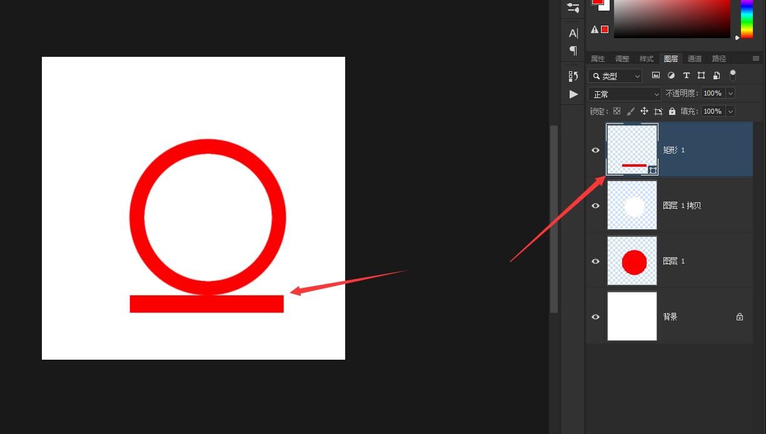The image size is (766, 434).
Task: Click the 填充 value field
Action: tap(713, 111)
